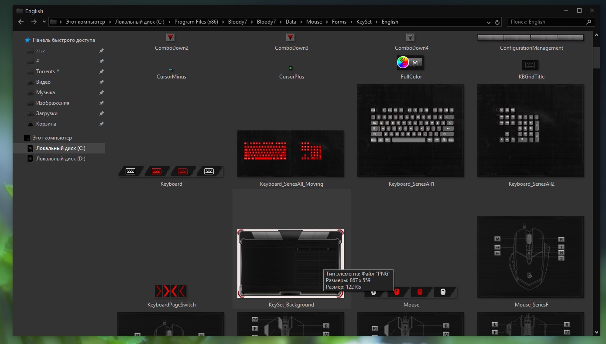This screenshot has width=606, height=344.
Task: Click the pin icon next to "Загрузки"
Action: pyautogui.click(x=101, y=113)
